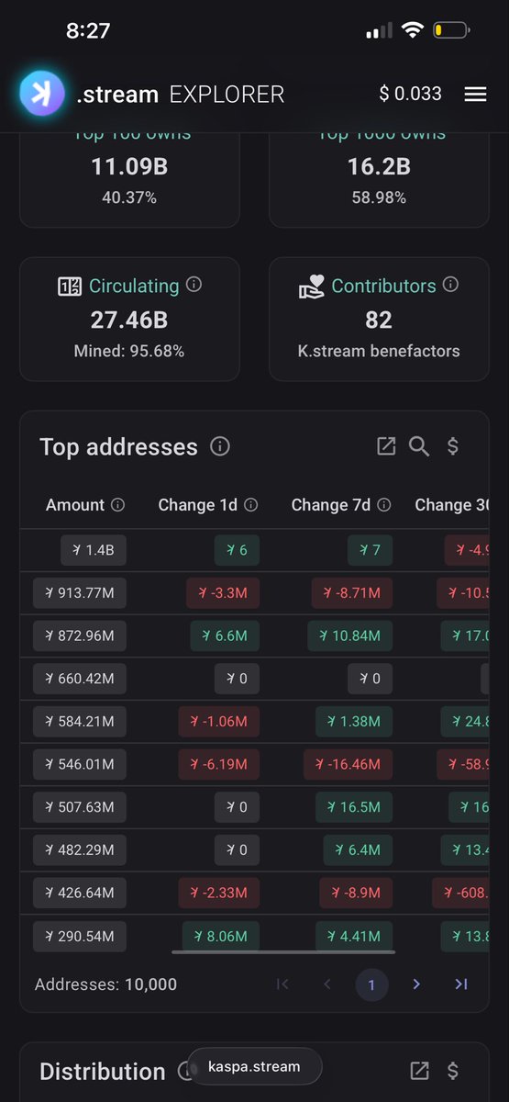Show info for Circulating supply
The height and width of the screenshot is (1102, 509).
194,285
